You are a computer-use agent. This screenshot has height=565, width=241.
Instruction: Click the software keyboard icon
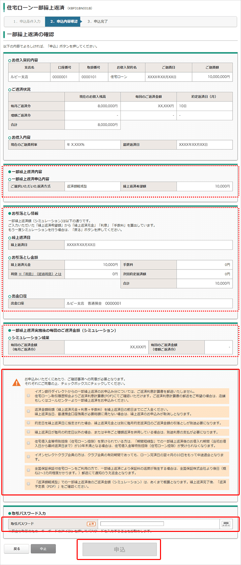point(226,524)
